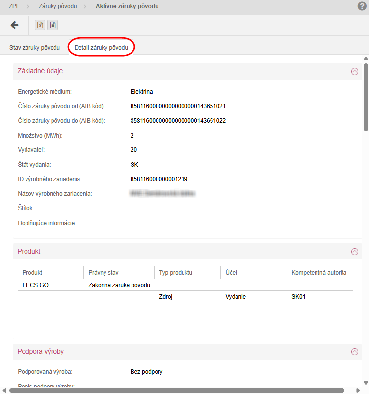The image size is (369, 396).
Task: Collapse the Základné údaje section
Action: [355, 71]
